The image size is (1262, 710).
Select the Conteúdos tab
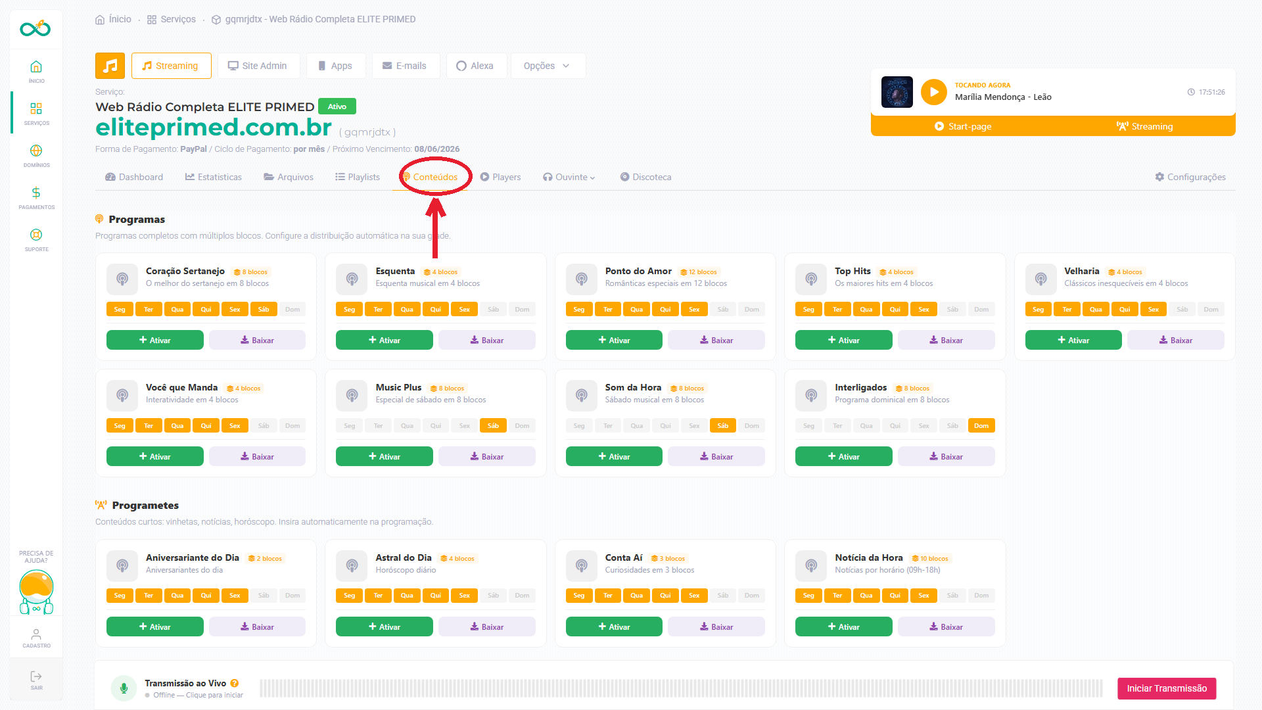pos(430,177)
